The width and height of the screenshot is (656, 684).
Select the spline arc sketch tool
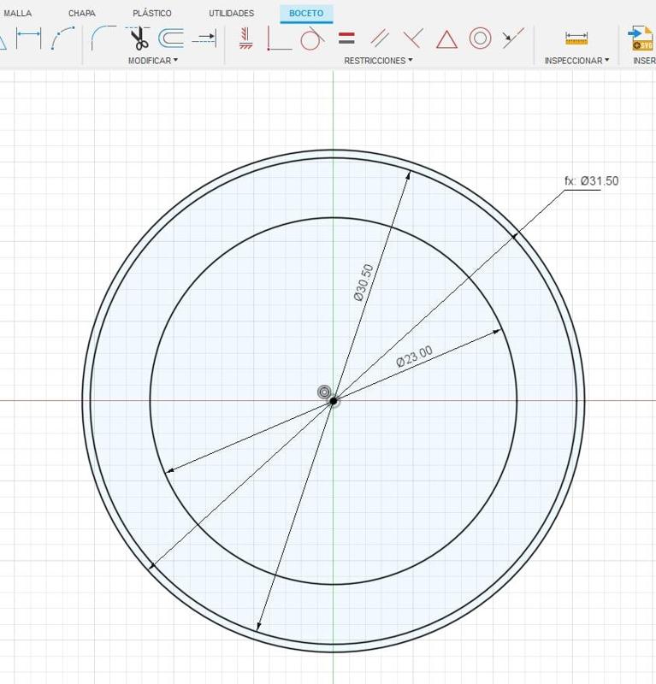point(62,38)
